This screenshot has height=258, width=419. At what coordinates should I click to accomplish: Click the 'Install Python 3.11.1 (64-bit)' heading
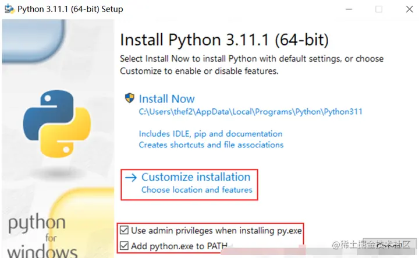(224, 40)
